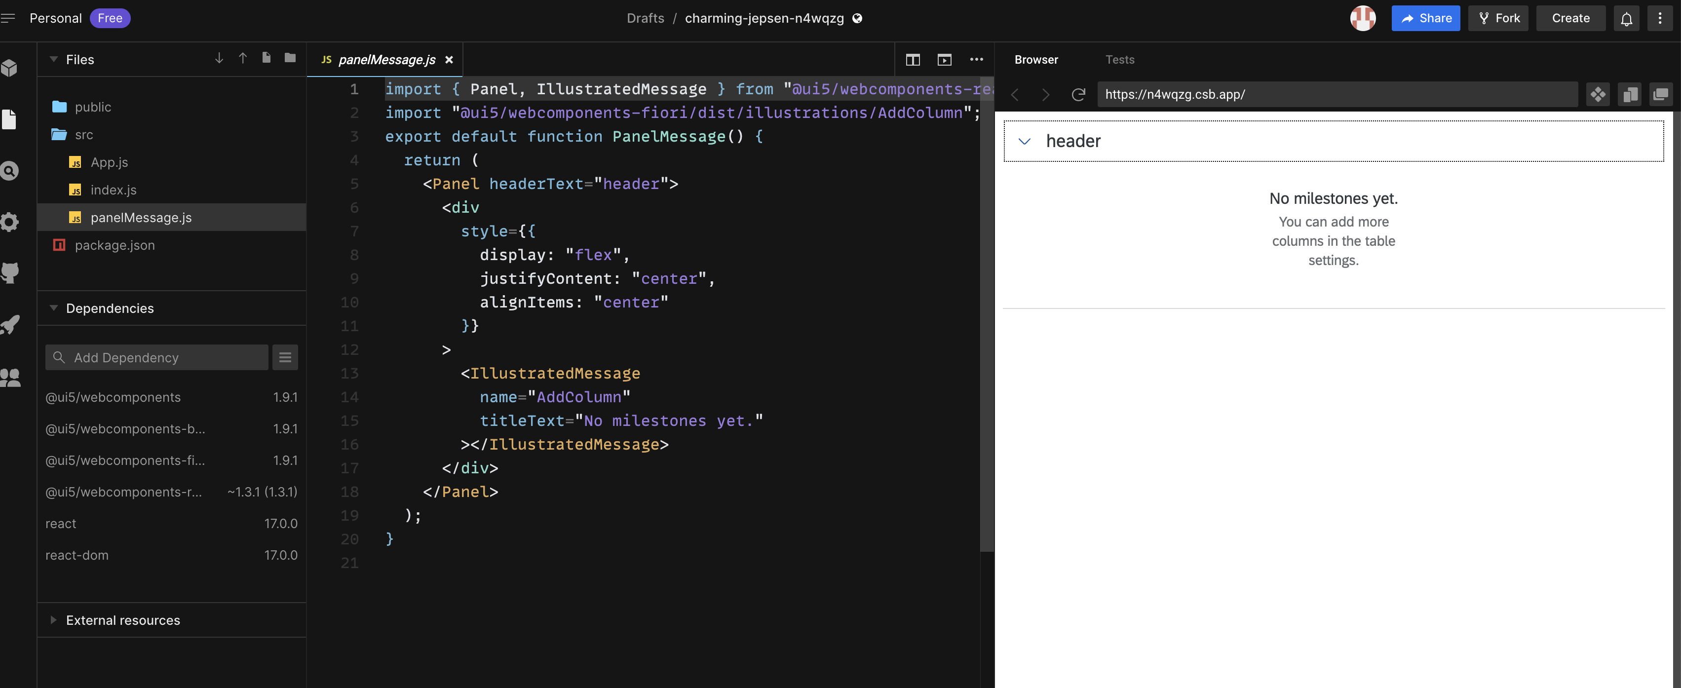This screenshot has width=1681, height=688.
Task: Switch to the Tests tab
Action: point(1120,59)
